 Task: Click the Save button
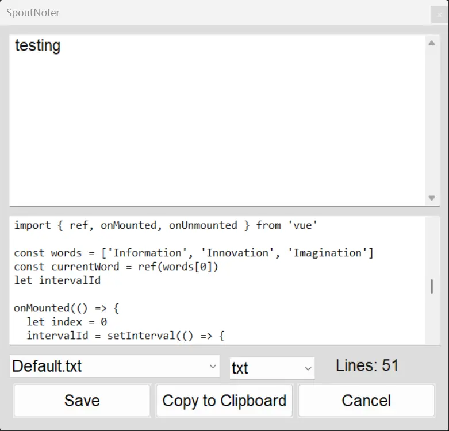coord(82,401)
